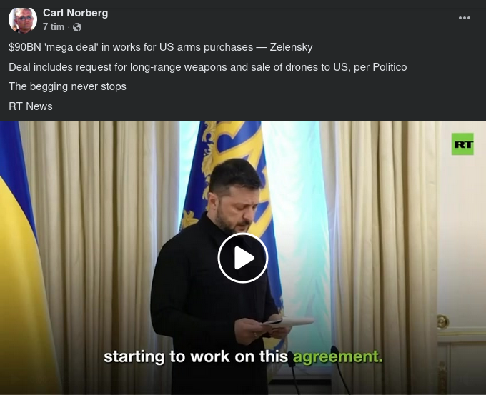The height and width of the screenshot is (395, 486).
Task: Open the post options three-dot menu
Action: (x=465, y=18)
